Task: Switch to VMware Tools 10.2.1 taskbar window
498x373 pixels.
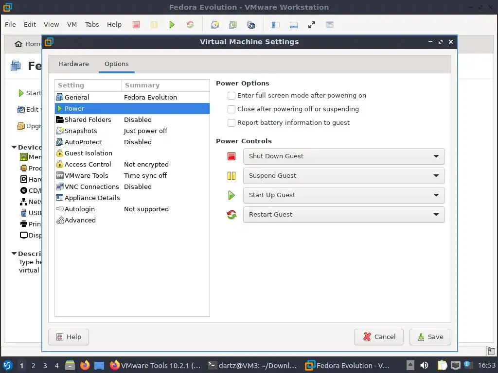Action: (x=155, y=366)
